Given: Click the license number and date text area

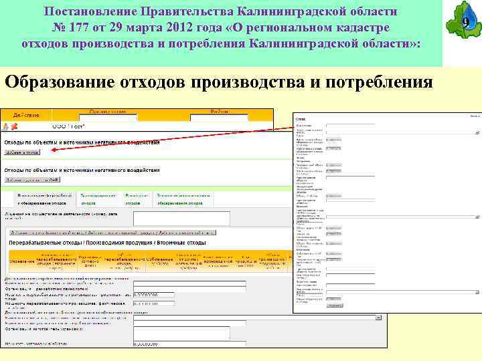Looking at the screenshot, I should coord(181,219).
